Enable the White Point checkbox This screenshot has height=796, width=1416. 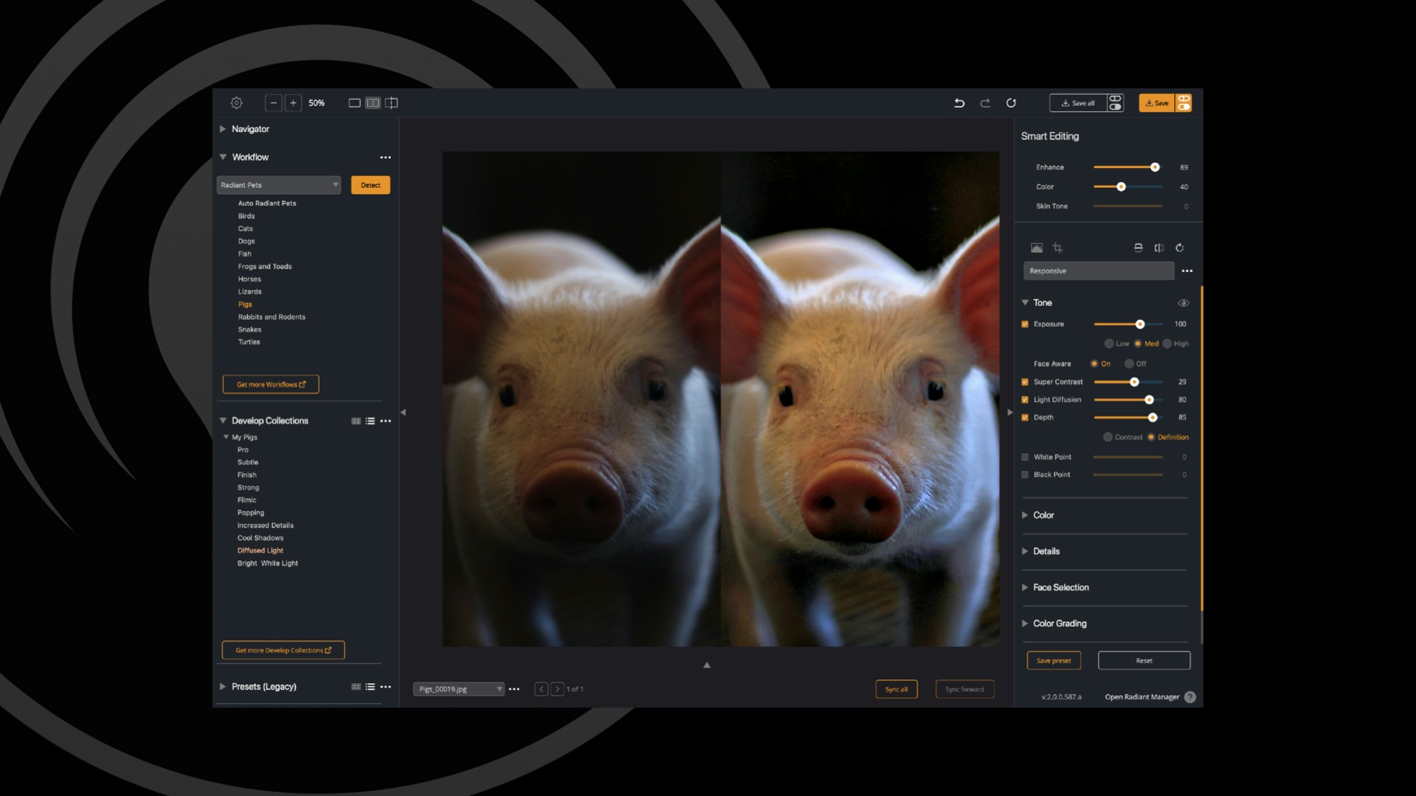pos(1025,458)
